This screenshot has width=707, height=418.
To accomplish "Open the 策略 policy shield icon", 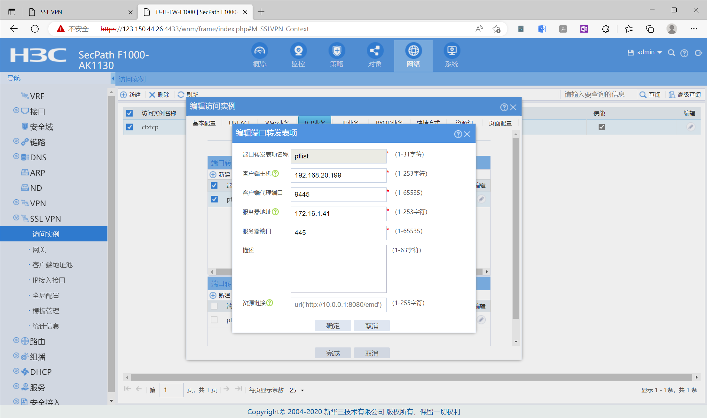I will click(x=336, y=51).
